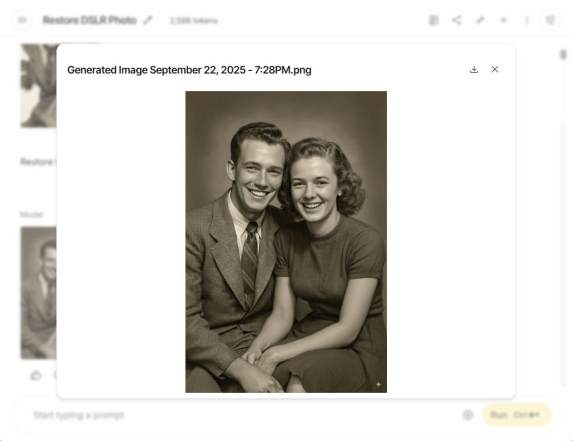Click the vertical scrollbar thumb
Screen dimensions: 572x441
pos(563,55)
